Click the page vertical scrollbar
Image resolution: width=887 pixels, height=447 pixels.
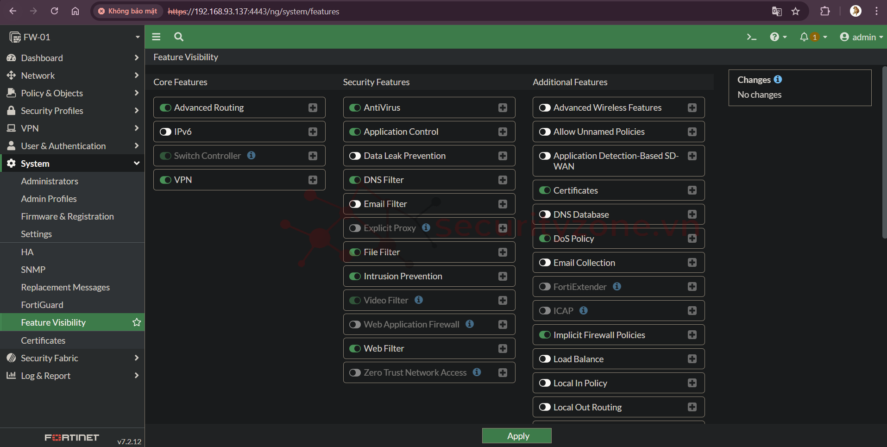884,153
